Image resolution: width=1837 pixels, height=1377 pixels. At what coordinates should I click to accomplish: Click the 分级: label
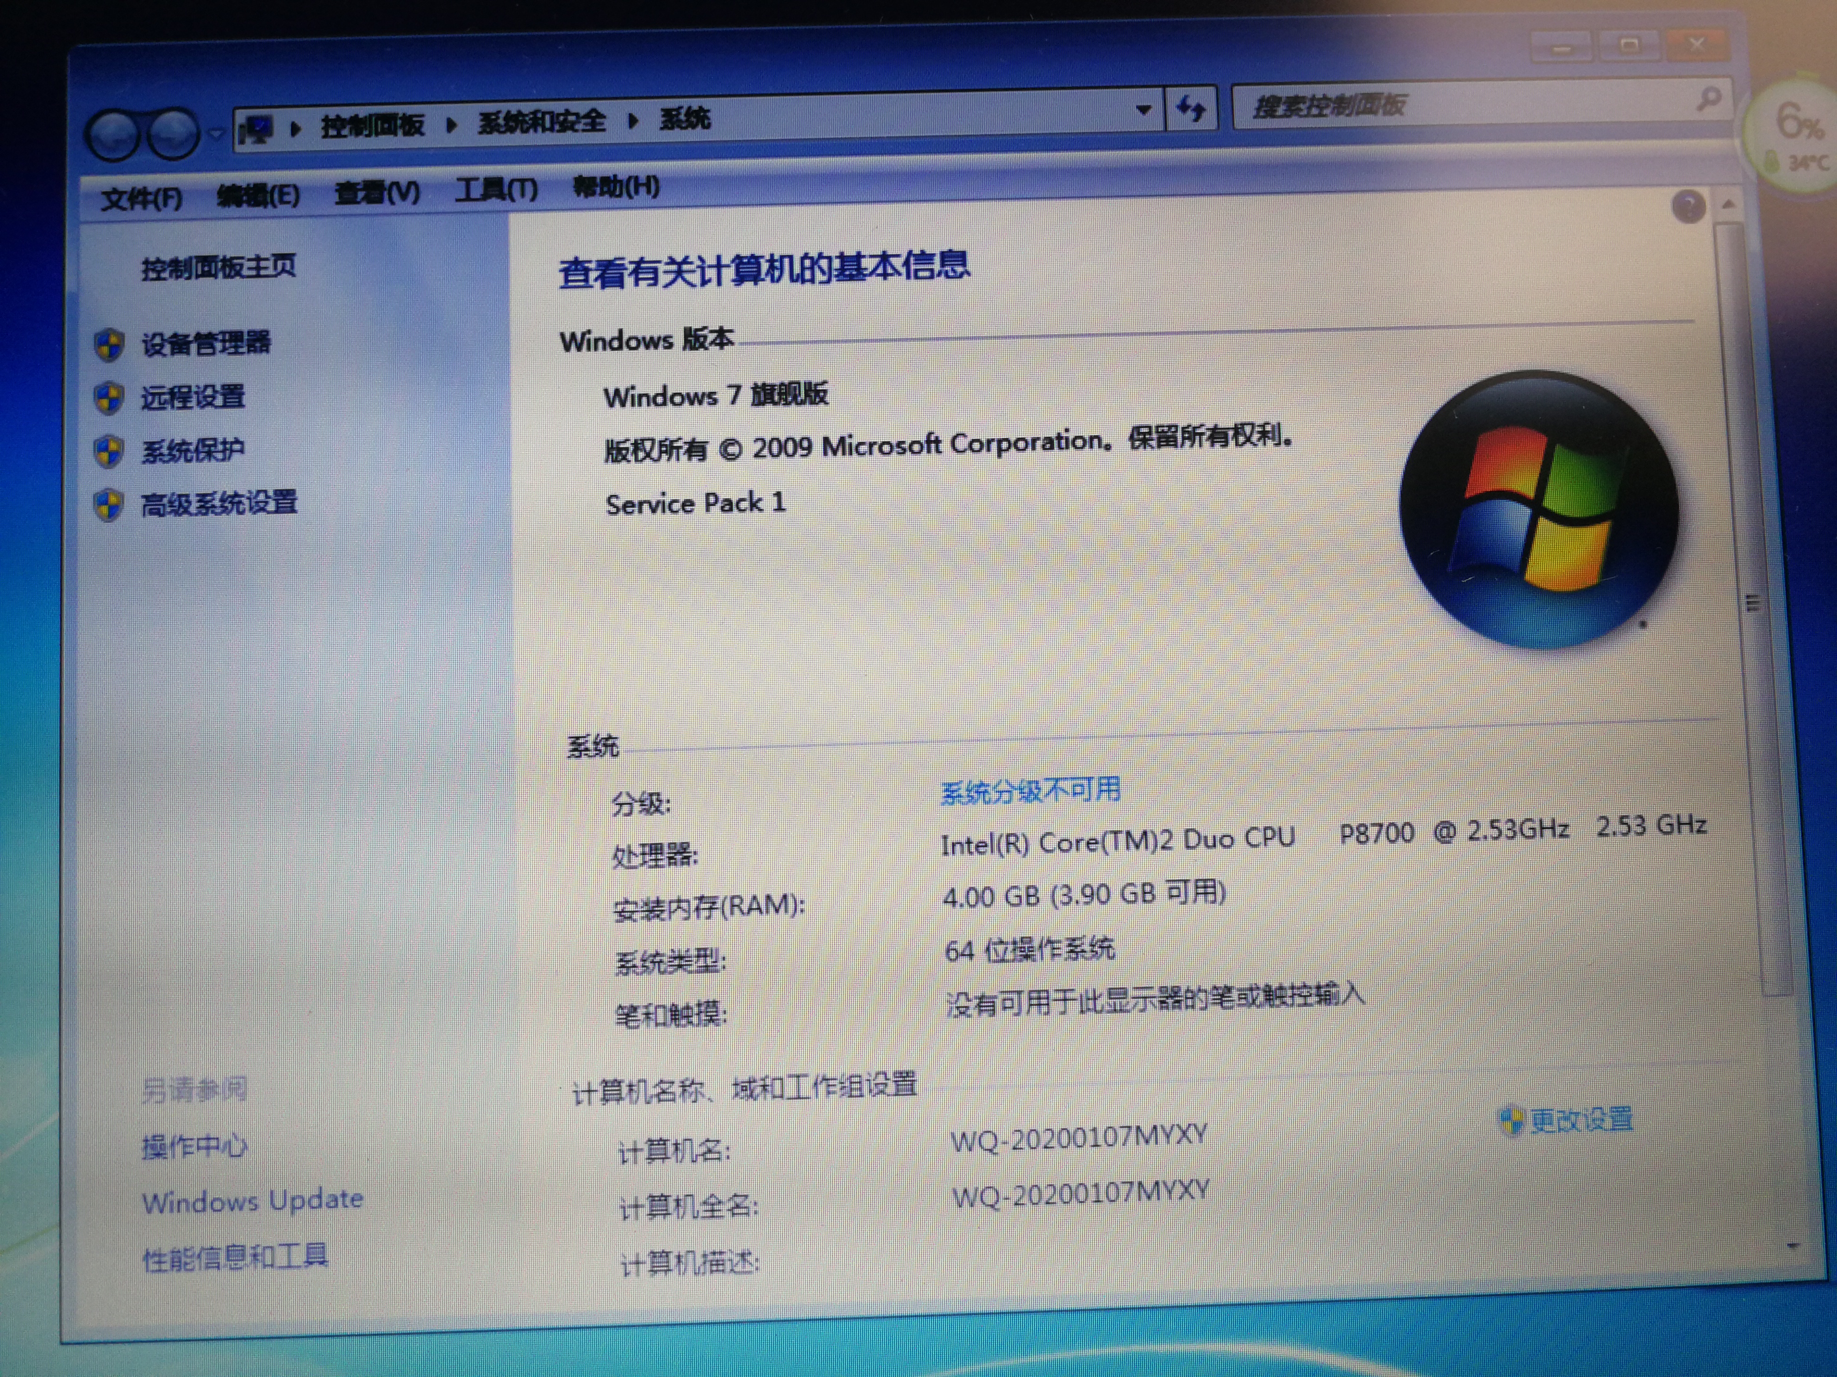[641, 803]
